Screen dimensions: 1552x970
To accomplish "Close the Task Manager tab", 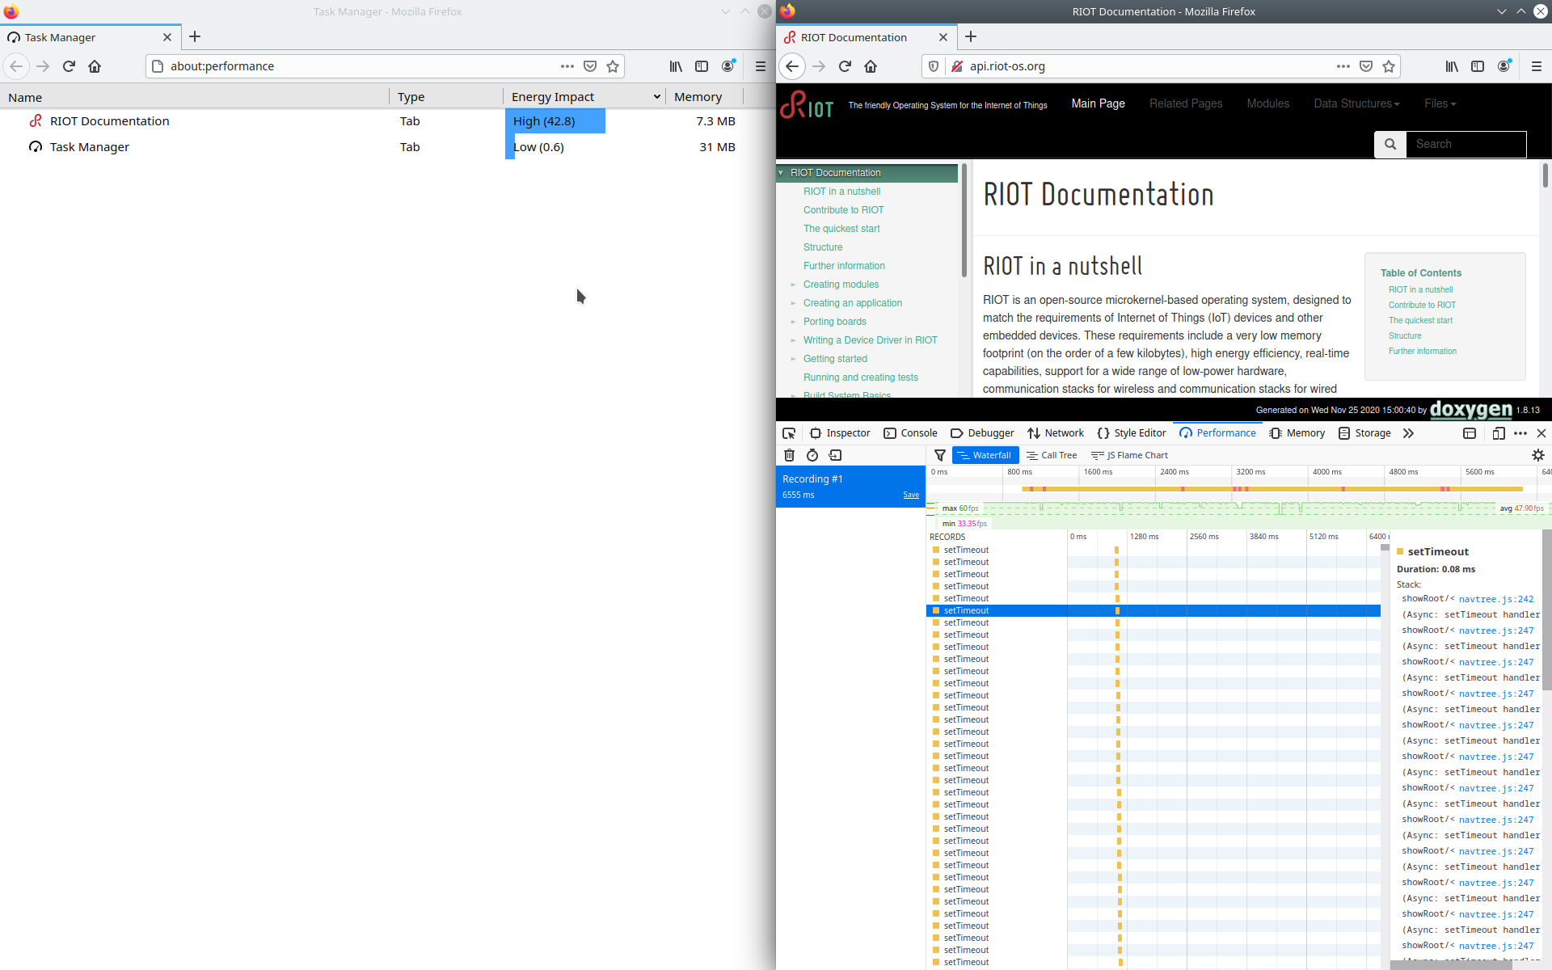I will [x=167, y=37].
